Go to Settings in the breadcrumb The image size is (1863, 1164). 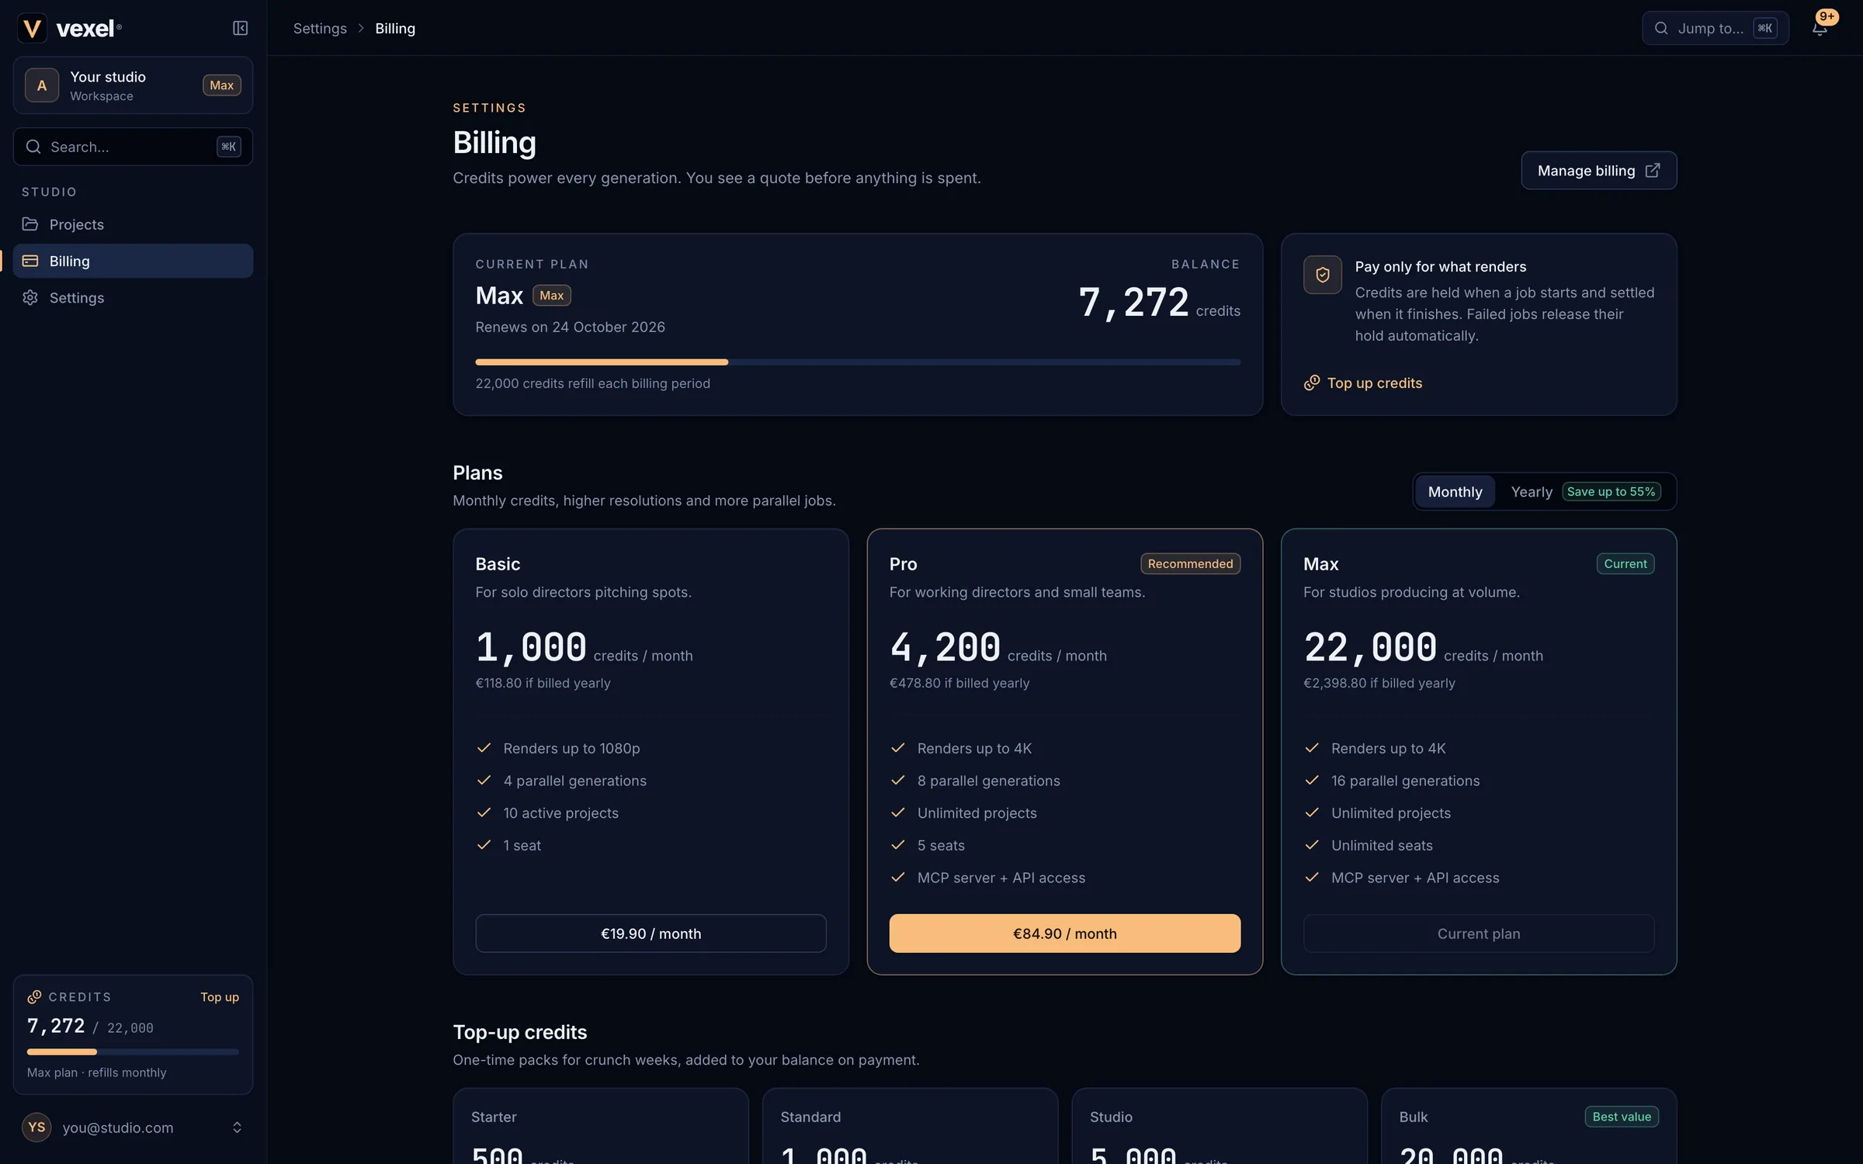tap(320, 29)
